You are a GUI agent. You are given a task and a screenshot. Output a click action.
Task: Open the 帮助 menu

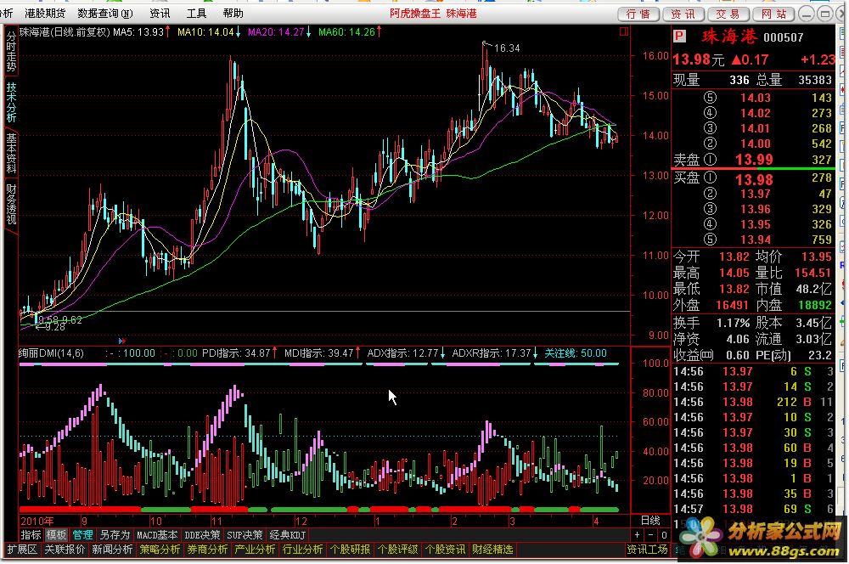[x=233, y=13]
